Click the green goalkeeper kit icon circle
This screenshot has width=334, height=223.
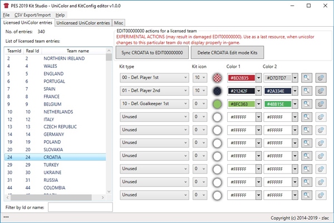click(x=217, y=104)
